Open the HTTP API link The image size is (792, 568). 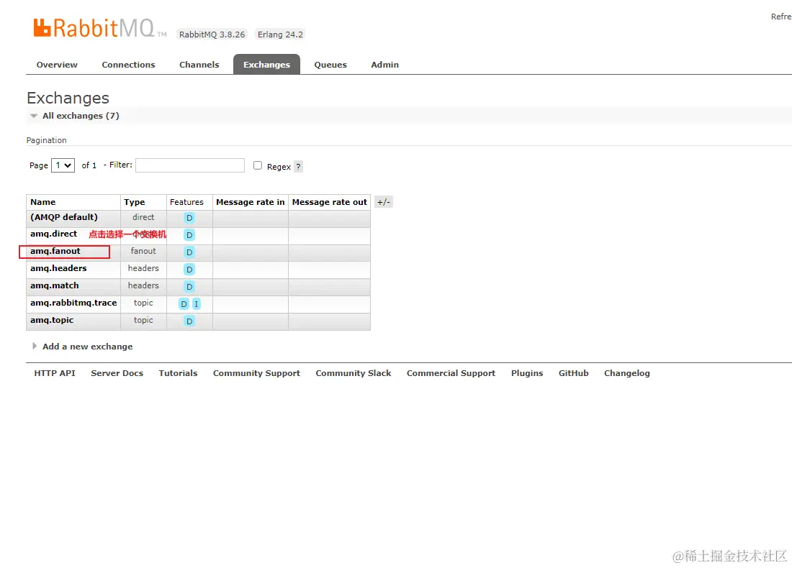tap(55, 373)
